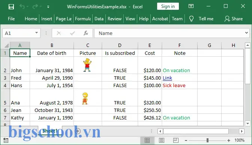
Task: Click the Cancel X formula icon
Action: [x=59, y=33]
